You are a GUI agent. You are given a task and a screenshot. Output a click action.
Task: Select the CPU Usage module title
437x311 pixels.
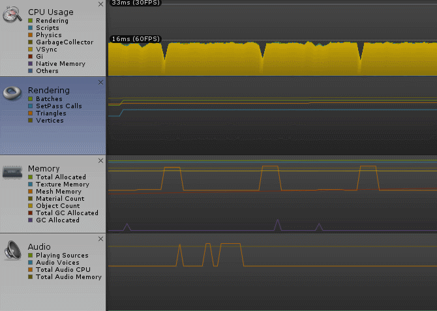(51, 12)
